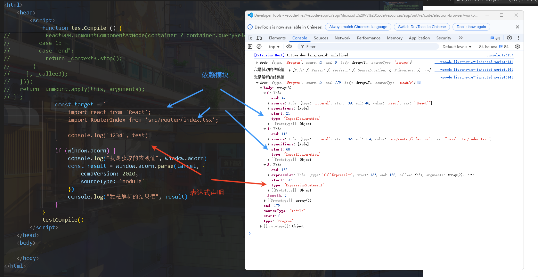Screen dimensions: 538x277
Task: Expand the Node script Program object
Action: pos(257,62)
